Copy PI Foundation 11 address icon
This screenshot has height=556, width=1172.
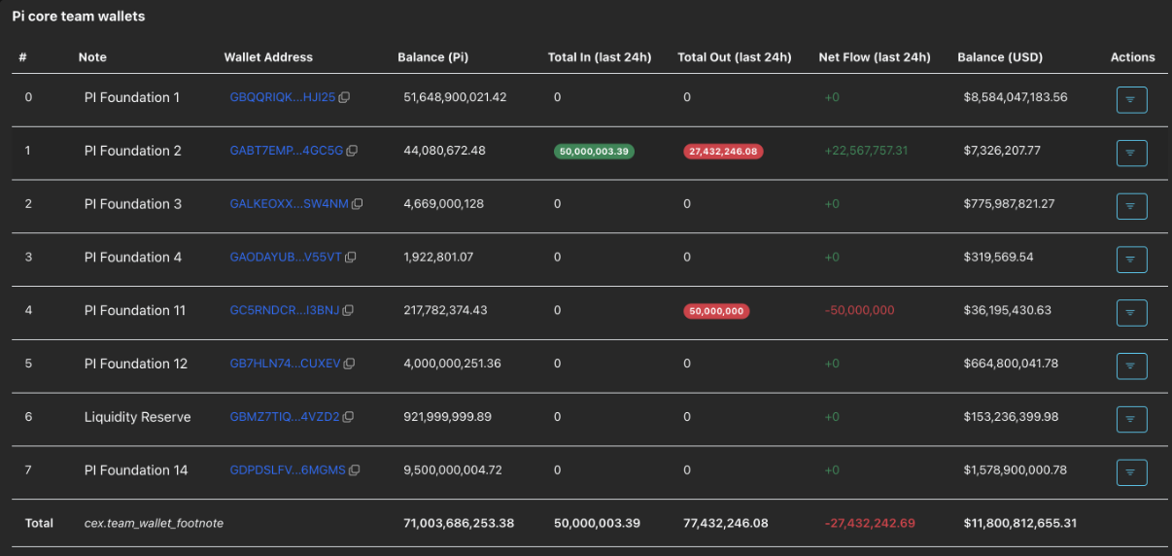(x=348, y=311)
